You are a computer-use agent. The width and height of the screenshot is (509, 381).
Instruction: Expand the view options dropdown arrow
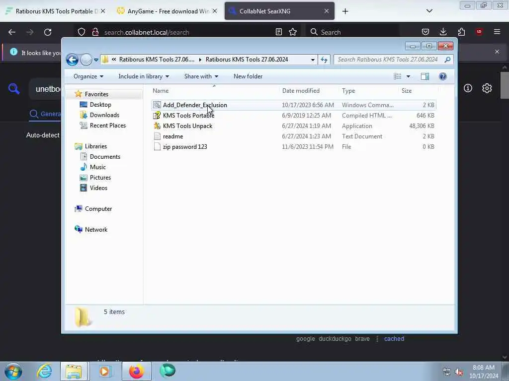409,76
